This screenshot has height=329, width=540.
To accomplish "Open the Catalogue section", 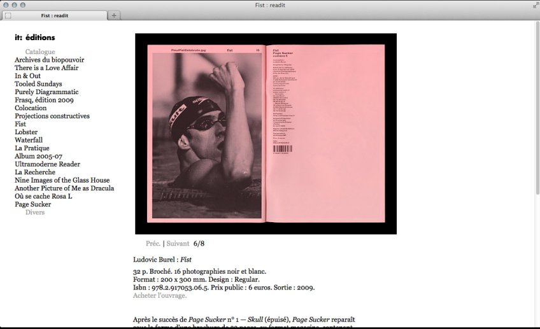I will coord(40,52).
